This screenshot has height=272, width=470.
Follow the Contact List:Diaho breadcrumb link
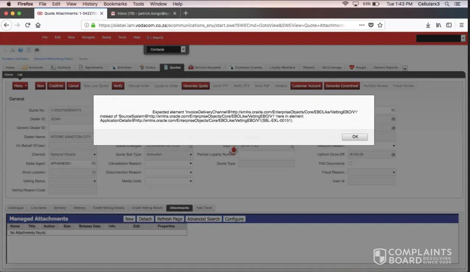point(15,59)
